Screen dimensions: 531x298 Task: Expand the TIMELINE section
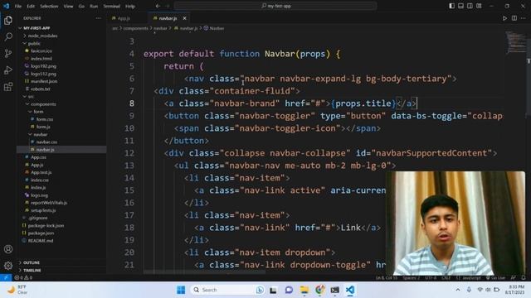pyautogui.click(x=61, y=271)
